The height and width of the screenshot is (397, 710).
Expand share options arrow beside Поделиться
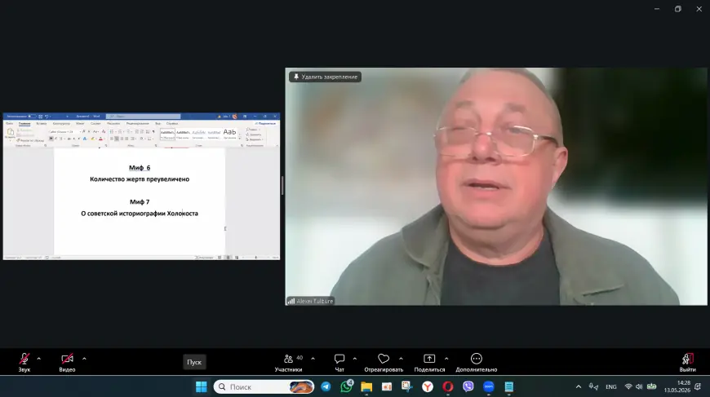pyautogui.click(x=446, y=359)
